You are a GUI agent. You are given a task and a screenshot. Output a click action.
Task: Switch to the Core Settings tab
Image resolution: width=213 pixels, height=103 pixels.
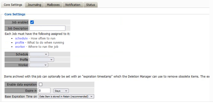[13, 5]
